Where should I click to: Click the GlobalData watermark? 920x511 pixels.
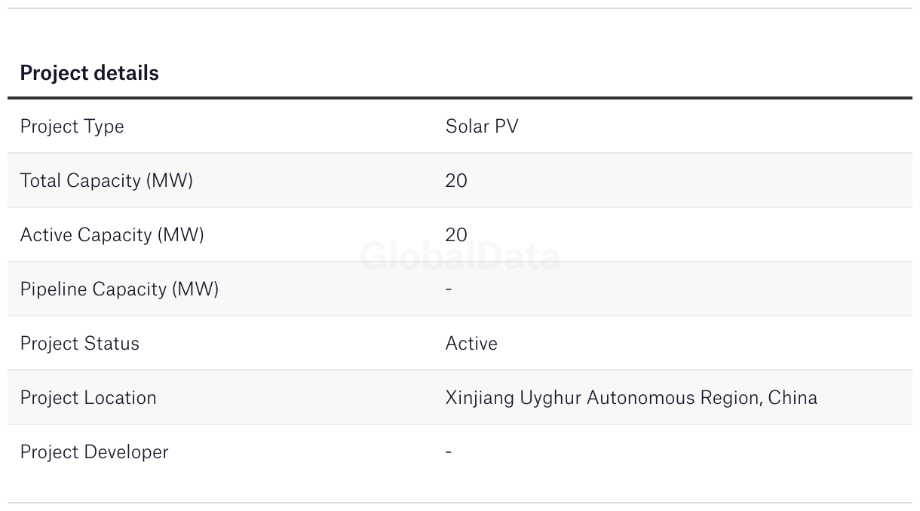(x=460, y=257)
